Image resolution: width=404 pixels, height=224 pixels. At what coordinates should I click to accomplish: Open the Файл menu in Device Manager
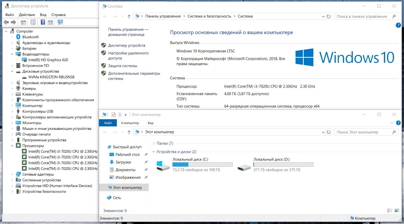9,15
